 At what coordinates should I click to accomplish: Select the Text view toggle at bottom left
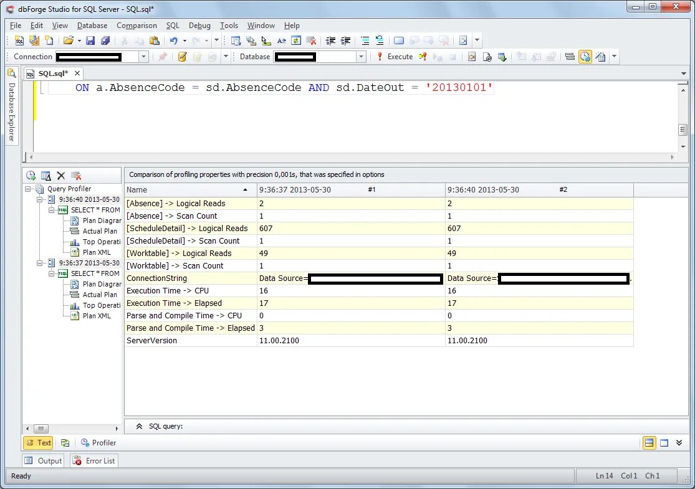click(38, 443)
